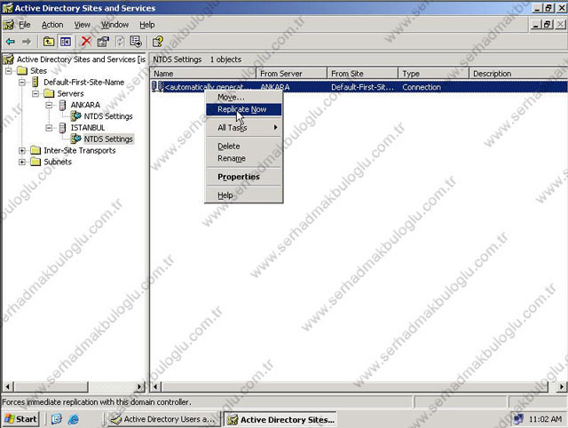Select ANKARA in the From Server column

275,87
